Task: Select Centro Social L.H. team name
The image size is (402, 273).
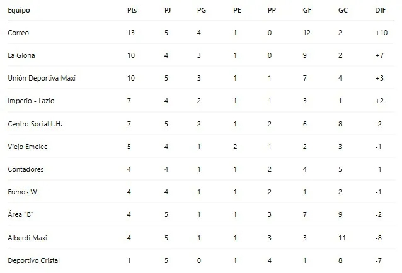Action: tap(35, 124)
